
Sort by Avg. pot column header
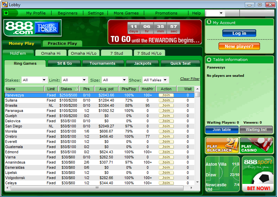(x=106, y=89)
